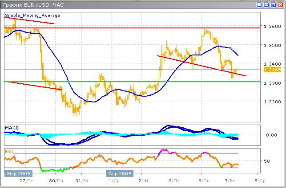Select the upper red horizontal resistance line
The height and width of the screenshot is (188, 286).
[133, 28]
